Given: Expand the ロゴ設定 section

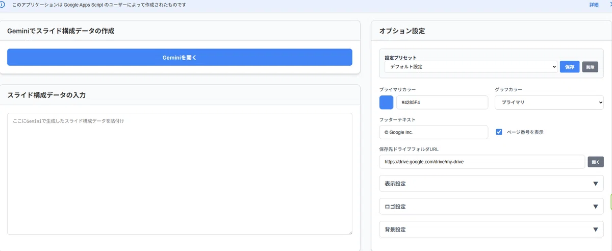Looking at the screenshot, I should (x=492, y=207).
